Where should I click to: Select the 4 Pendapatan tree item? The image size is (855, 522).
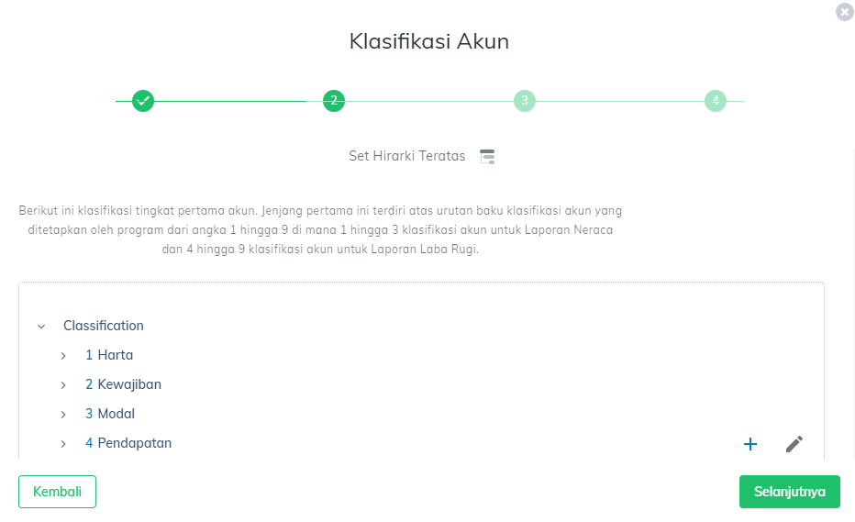(128, 443)
